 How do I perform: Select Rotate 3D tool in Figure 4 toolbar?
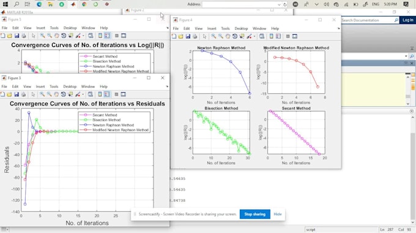tap(235, 36)
